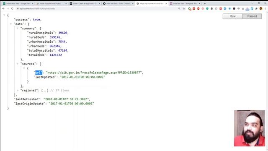
Task: Open the Chrome profile avatar
Action: coord(261,8)
